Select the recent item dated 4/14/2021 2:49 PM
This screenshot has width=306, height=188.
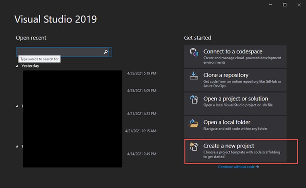coord(142,154)
